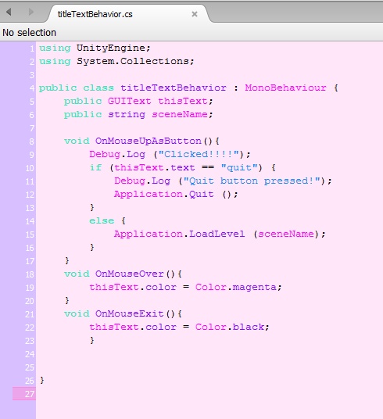Image resolution: width=383 pixels, height=419 pixels.
Task: Click on the "Clicked!!!!" string literal
Action: pos(199,154)
